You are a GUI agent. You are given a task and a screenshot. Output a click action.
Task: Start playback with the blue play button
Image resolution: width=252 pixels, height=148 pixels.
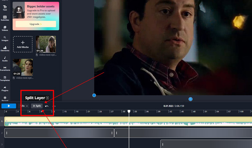coord(9,106)
